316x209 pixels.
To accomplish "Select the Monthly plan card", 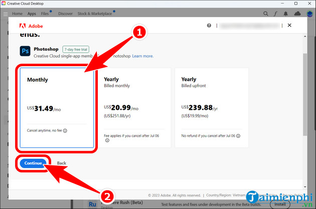I will [x=57, y=108].
